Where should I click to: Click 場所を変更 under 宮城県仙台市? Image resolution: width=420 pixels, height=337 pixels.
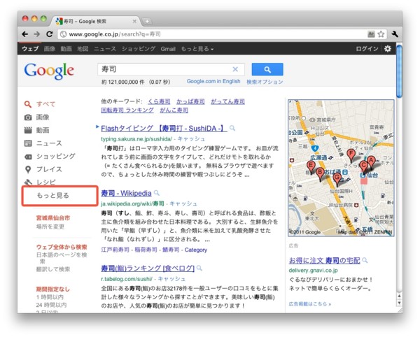50,227
